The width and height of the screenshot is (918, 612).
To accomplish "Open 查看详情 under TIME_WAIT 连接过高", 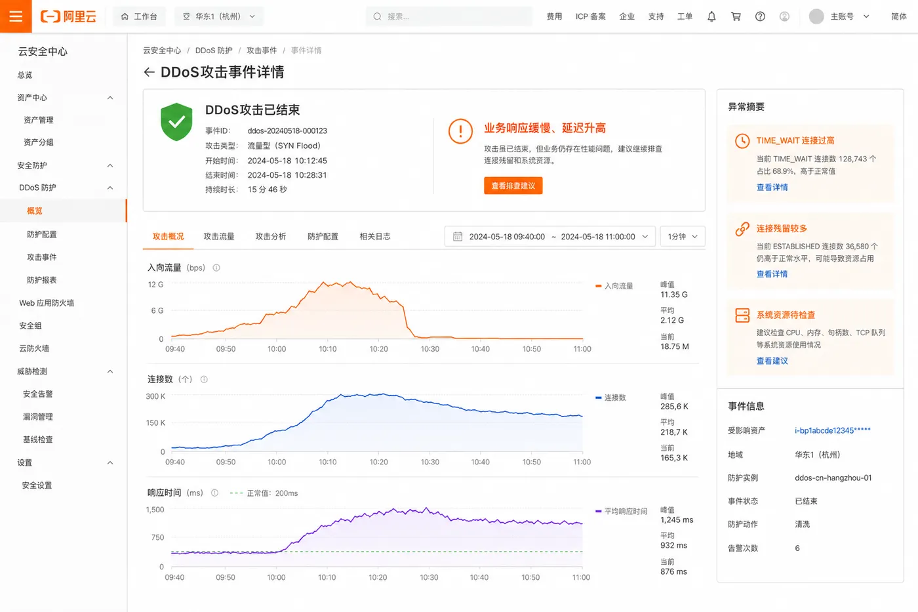I will (x=772, y=188).
